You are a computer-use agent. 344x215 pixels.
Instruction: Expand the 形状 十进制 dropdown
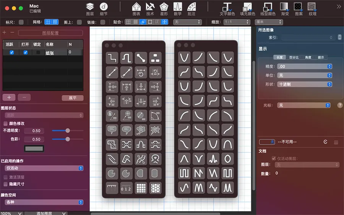tap(305, 84)
